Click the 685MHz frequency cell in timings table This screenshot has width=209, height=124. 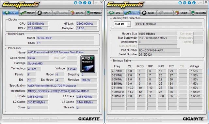[x=118, y=84]
